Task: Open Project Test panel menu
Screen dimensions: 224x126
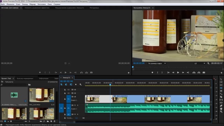Action: tap(13, 78)
